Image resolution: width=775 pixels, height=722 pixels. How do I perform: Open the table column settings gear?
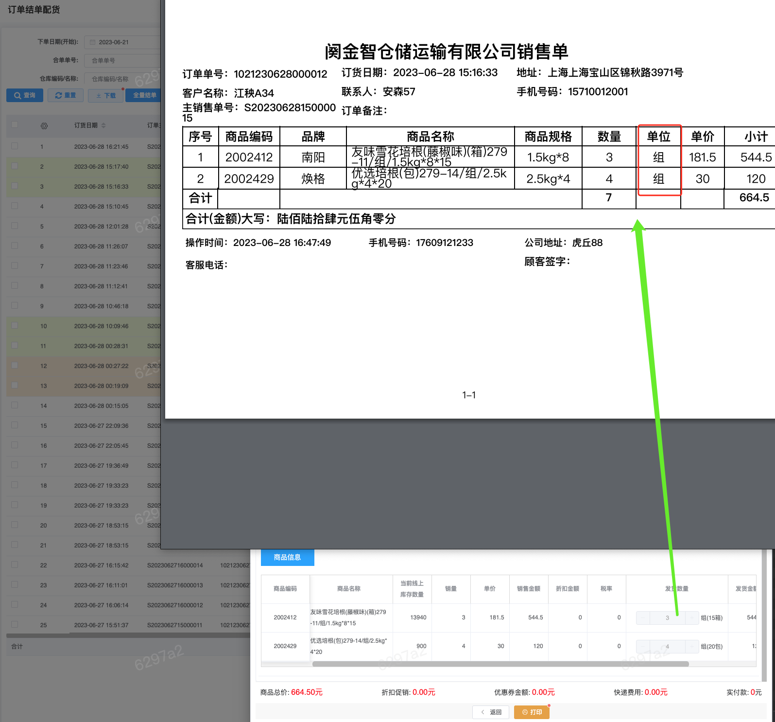[x=44, y=126]
